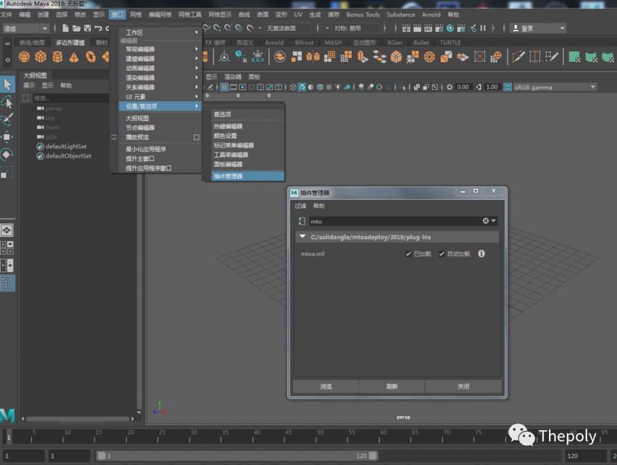The image size is (617, 465).
Task: Pause viewport with the pause icon
Action: [x=483, y=28]
